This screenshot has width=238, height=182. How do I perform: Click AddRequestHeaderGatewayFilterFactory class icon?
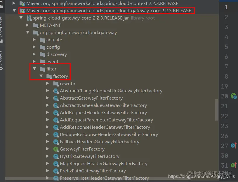click(x=56, y=113)
